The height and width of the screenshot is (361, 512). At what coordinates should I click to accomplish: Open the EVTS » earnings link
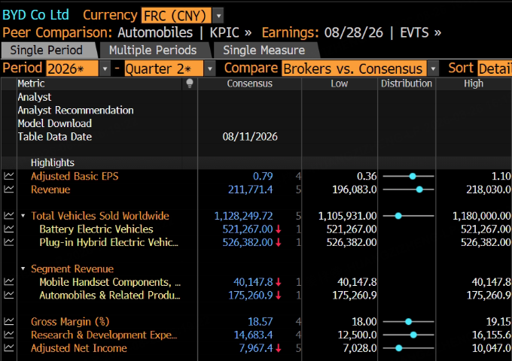(x=421, y=32)
